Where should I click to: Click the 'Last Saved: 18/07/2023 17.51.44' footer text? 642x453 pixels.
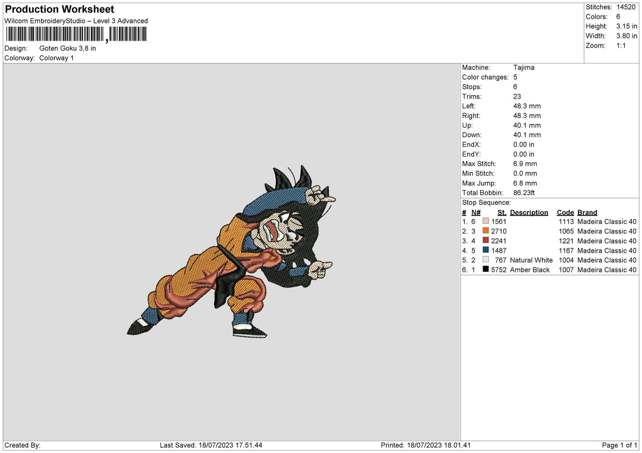(x=211, y=445)
